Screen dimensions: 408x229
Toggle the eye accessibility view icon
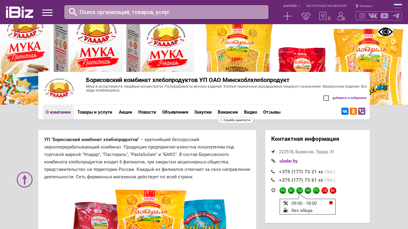[385, 32]
